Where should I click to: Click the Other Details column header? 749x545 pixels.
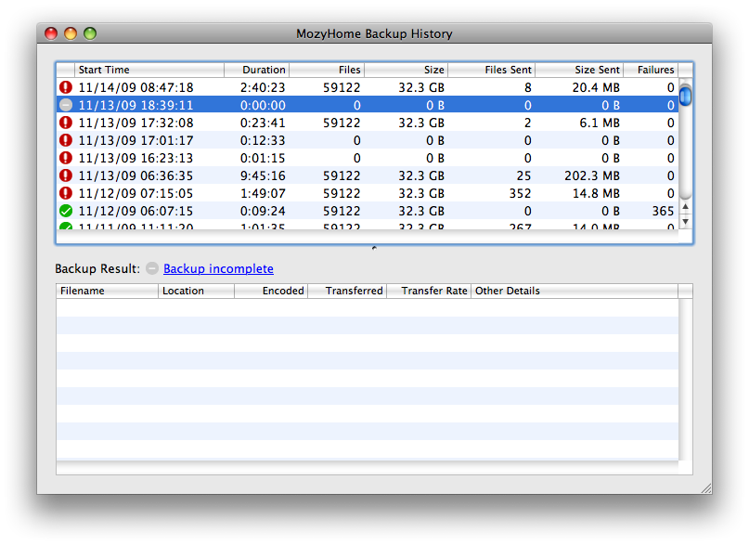click(x=574, y=291)
